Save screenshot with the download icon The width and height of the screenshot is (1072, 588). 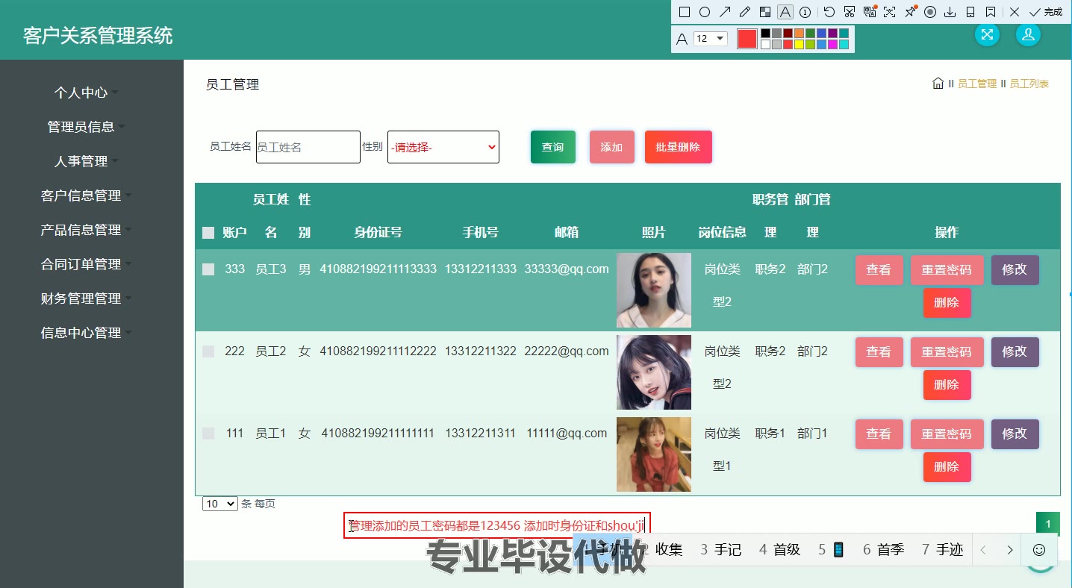coord(950,12)
